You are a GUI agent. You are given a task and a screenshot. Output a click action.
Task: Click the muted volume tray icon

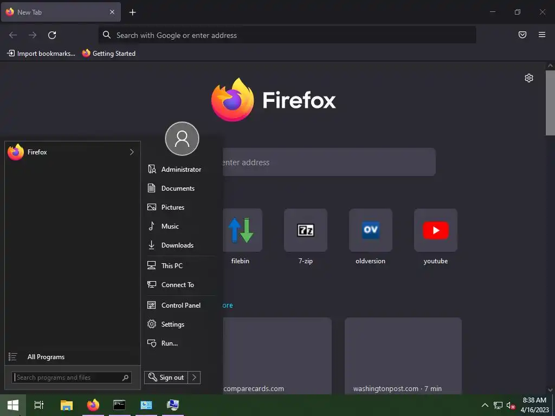(511, 405)
